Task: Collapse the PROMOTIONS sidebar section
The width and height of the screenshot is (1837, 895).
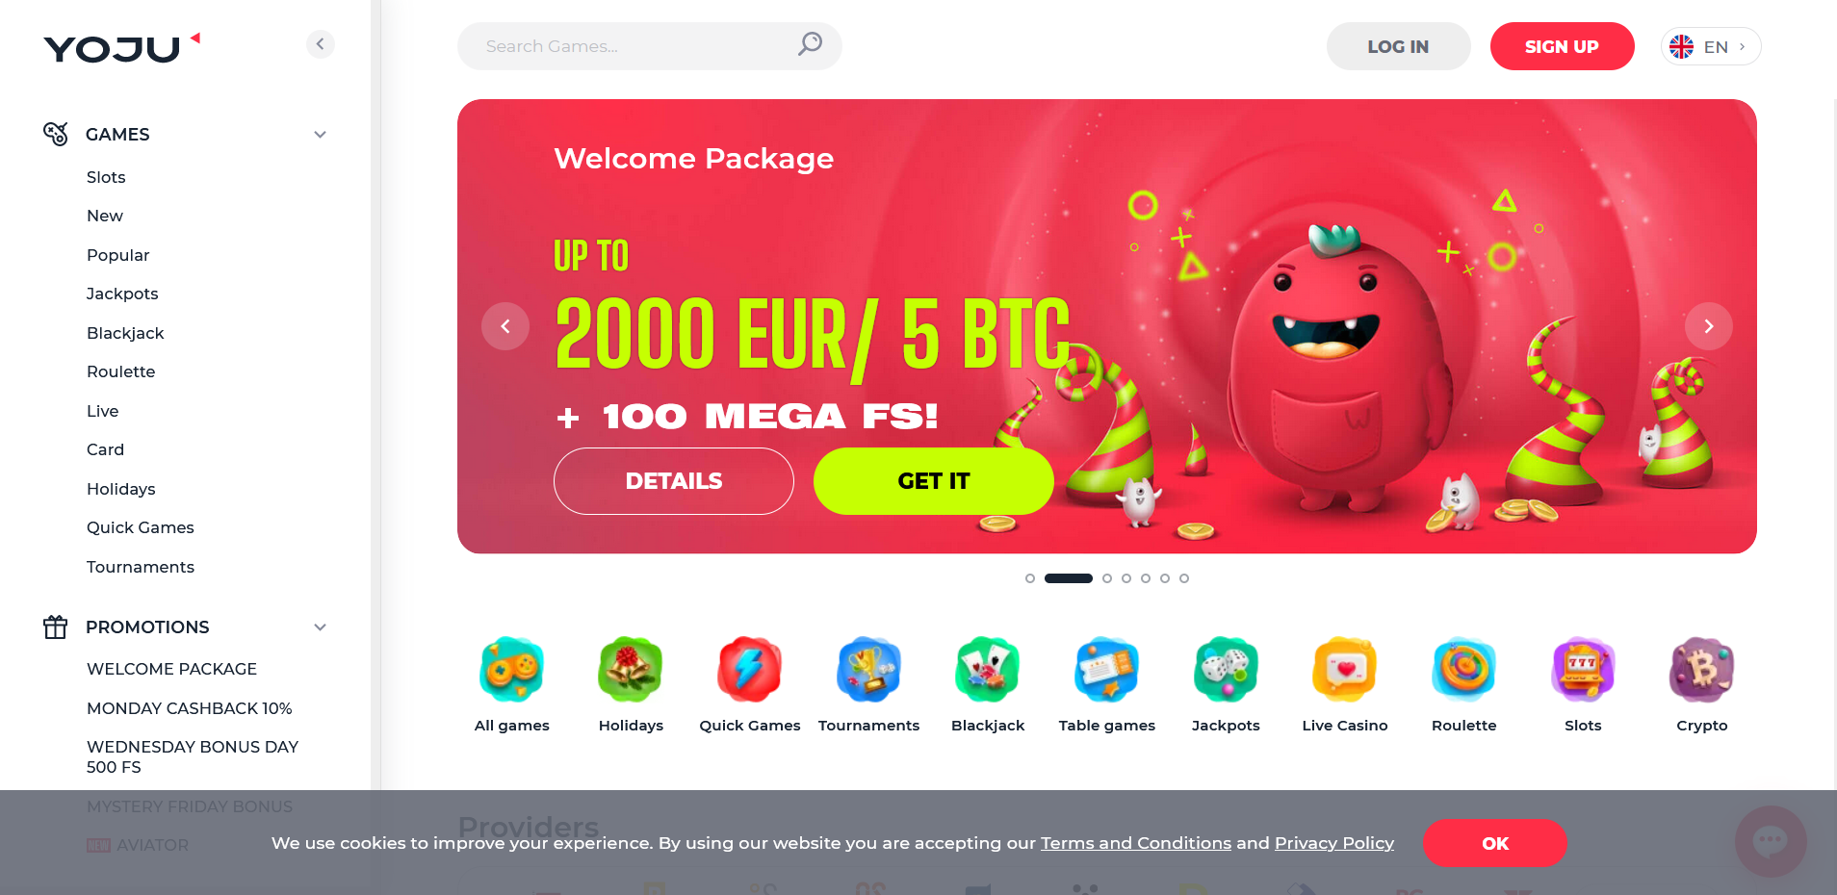Action: pos(320,627)
